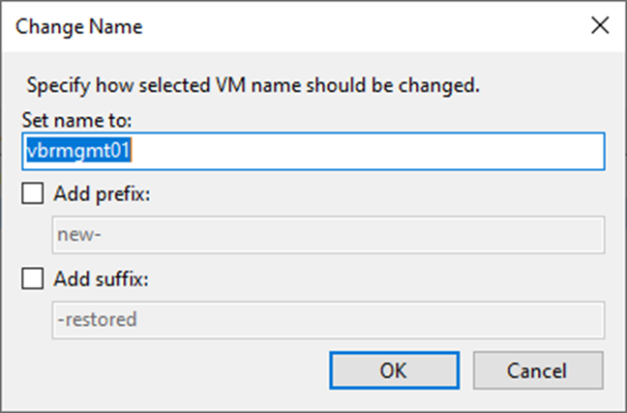Click the suffix field showing -restored
Screen dimensions: 627x413
pyautogui.click(x=328, y=319)
